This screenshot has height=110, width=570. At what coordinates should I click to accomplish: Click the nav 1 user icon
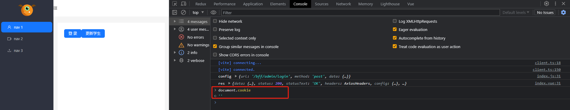[x=9, y=27]
